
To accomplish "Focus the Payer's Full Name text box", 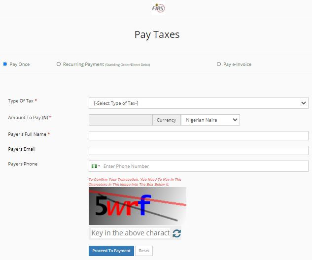I will point(198,136).
